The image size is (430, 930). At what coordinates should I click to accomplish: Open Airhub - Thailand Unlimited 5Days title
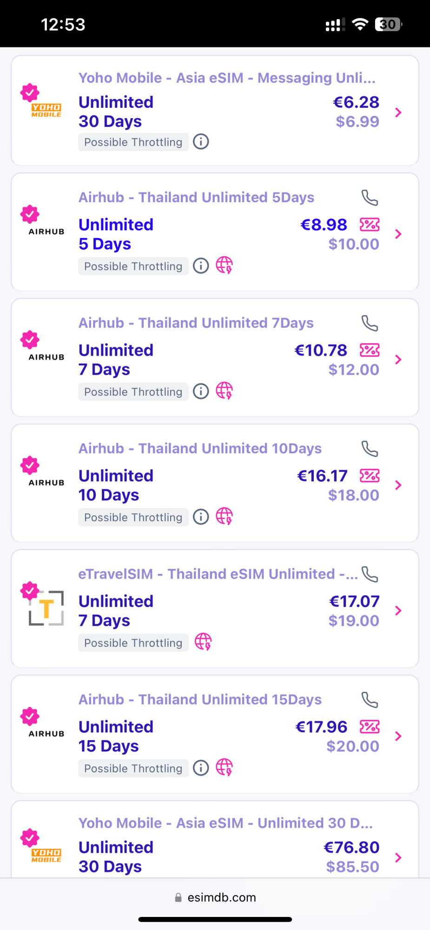click(196, 197)
